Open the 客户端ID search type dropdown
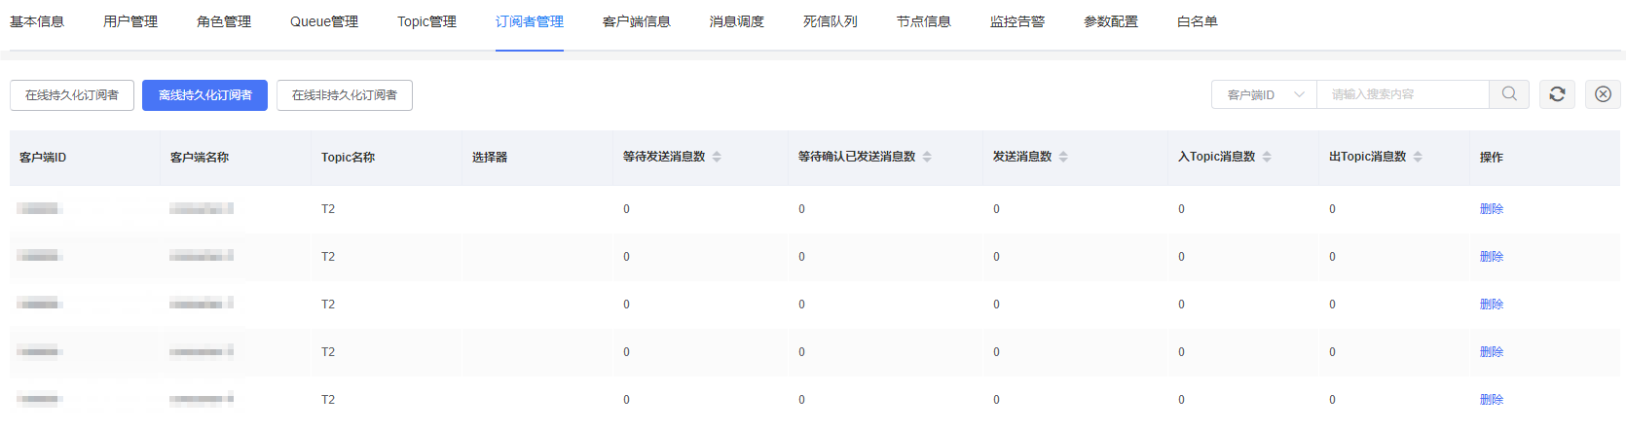 pos(1264,94)
